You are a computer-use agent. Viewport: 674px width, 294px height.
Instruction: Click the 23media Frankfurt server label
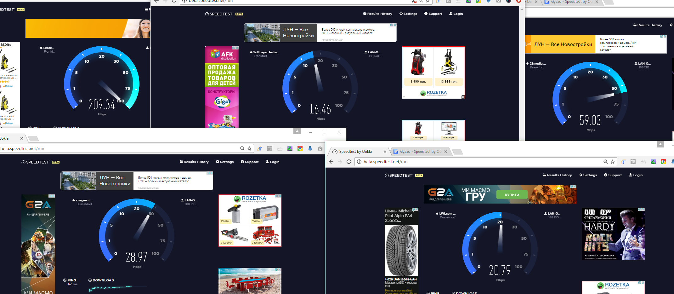[536, 65]
